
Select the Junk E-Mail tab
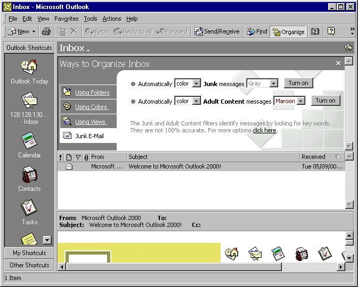88,136
